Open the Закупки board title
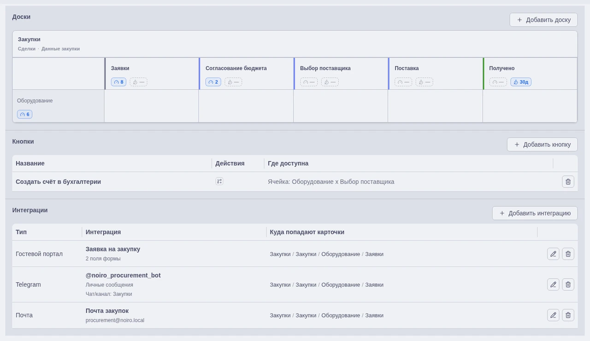This screenshot has width=590, height=341. click(x=29, y=39)
